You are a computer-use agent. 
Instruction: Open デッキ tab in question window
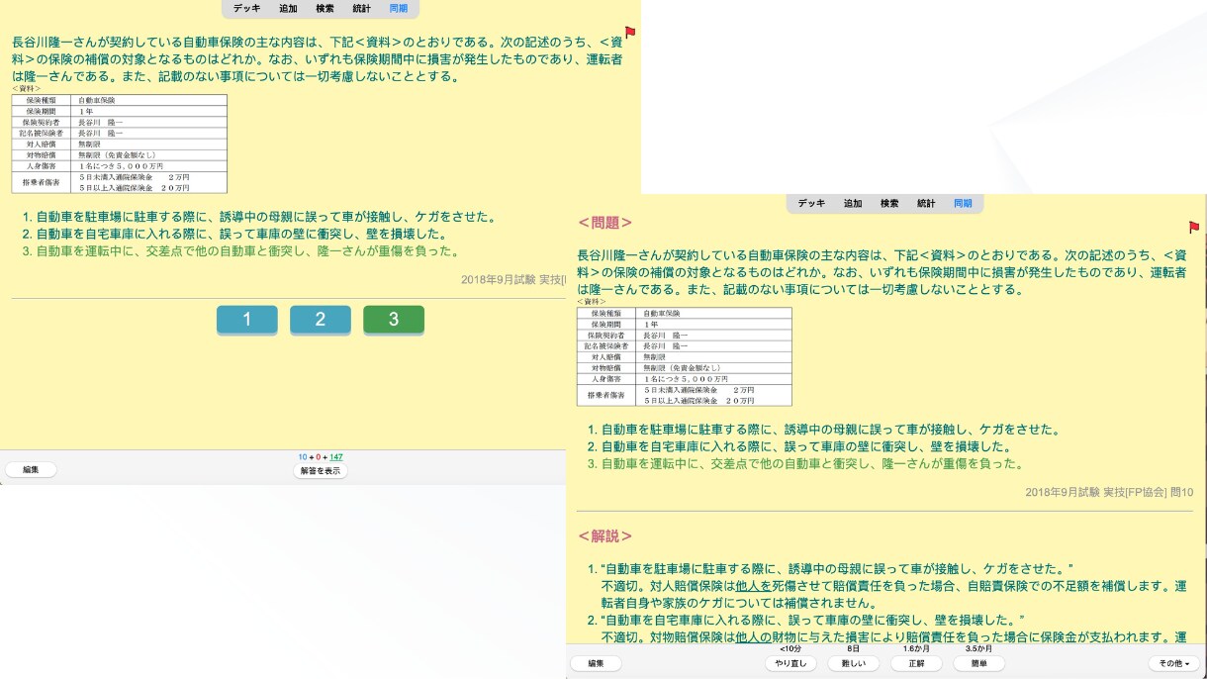tap(247, 9)
